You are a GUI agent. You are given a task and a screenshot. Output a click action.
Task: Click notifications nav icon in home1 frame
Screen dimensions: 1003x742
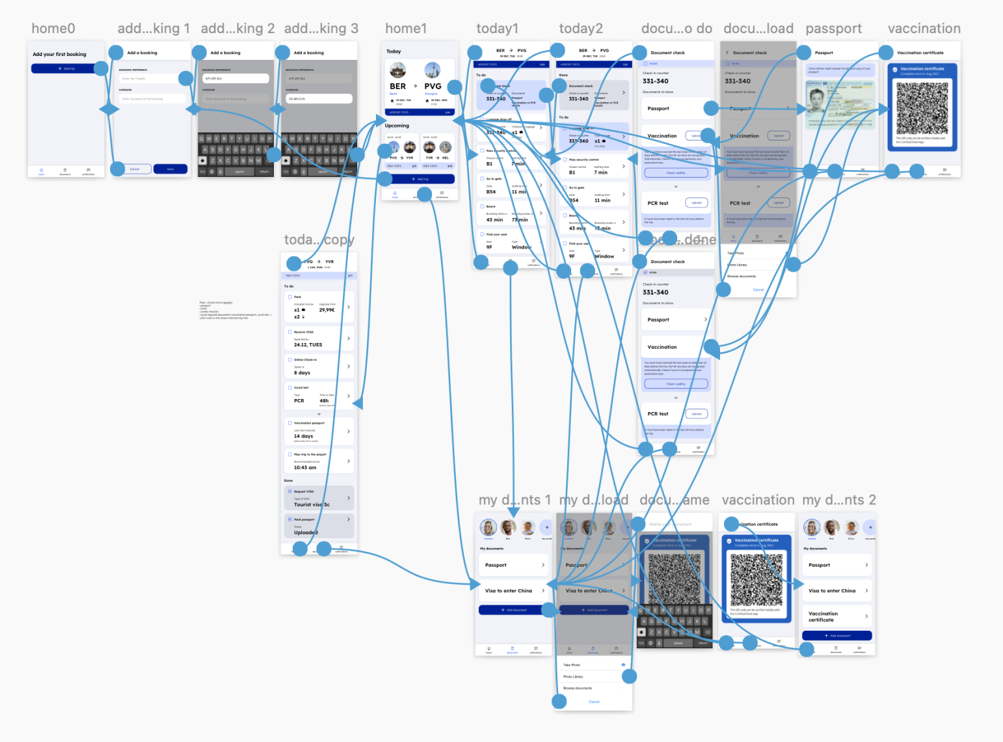click(442, 193)
